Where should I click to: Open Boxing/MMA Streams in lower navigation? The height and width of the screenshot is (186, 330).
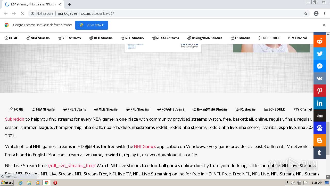(x=210, y=109)
